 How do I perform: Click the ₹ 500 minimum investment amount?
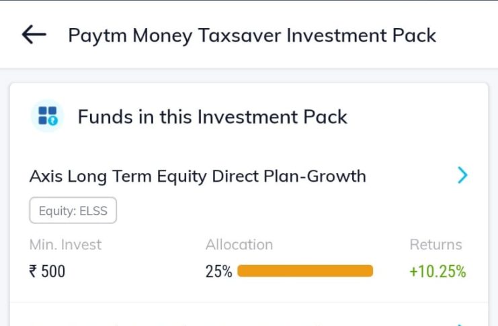click(47, 272)
